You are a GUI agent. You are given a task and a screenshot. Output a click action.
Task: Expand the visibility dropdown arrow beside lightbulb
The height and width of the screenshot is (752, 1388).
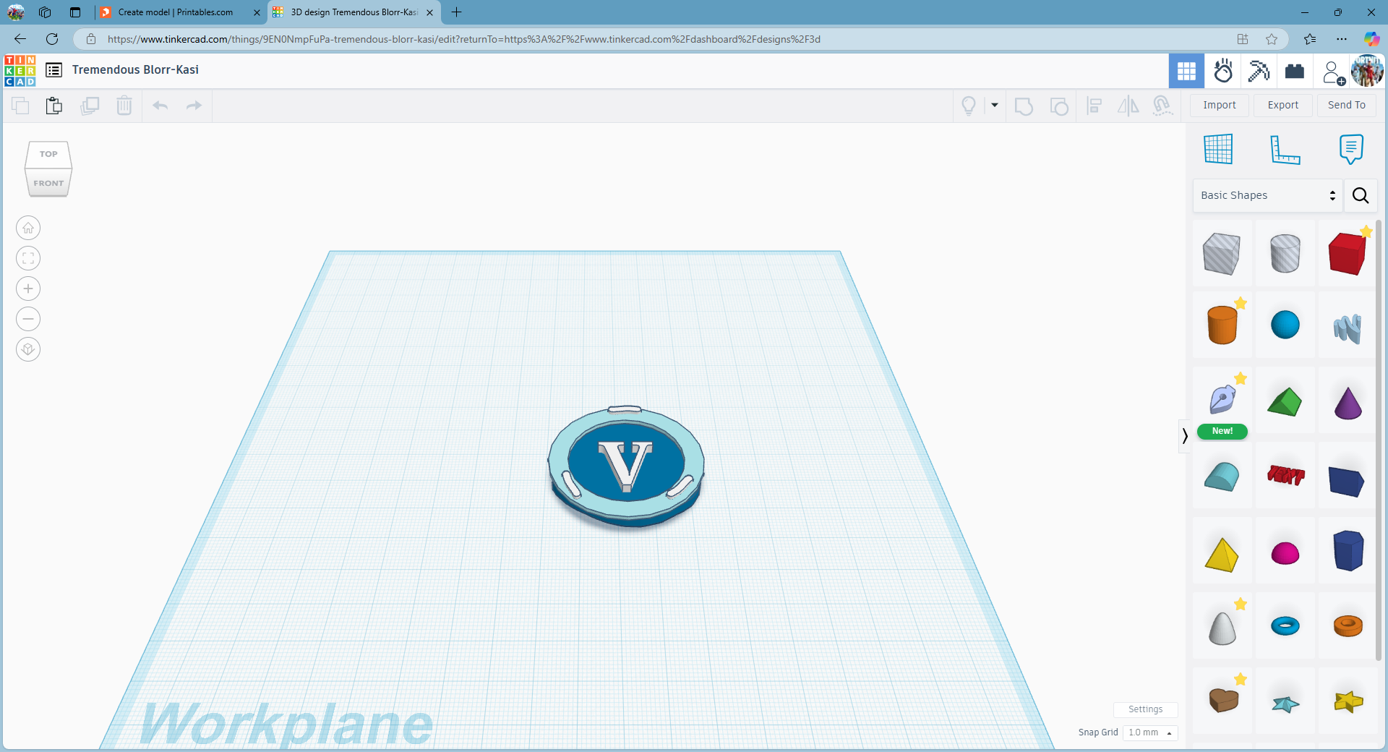995,106
